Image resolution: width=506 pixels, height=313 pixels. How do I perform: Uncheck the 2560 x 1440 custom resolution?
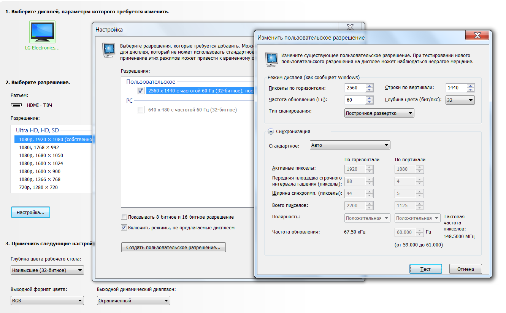click(x=141, y=91)
